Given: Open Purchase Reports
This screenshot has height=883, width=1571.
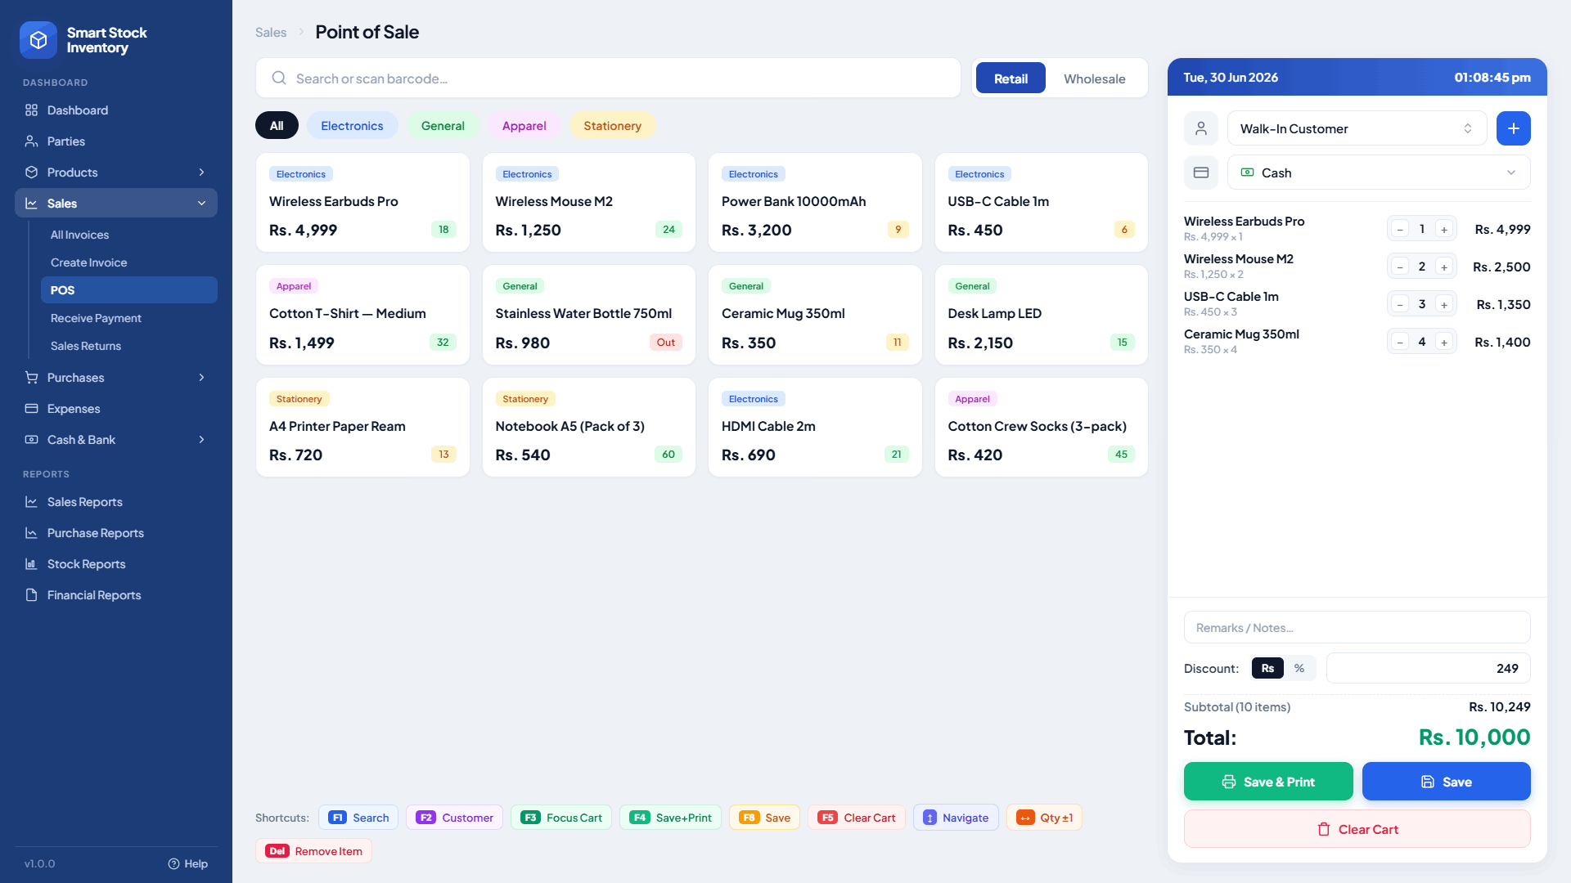Looking at the screenshot, I should coord(116,533).
